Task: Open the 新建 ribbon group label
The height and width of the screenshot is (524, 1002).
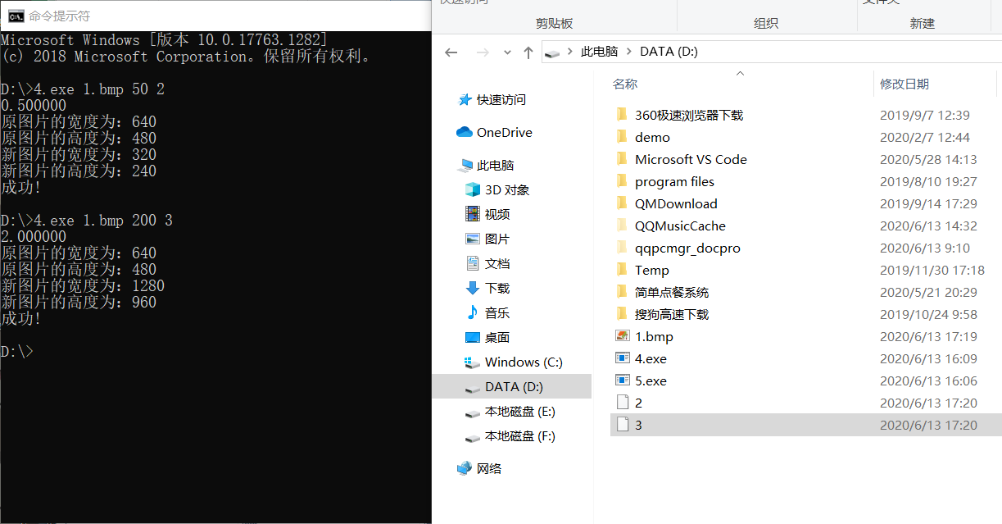Action: pyautogui.click(x=922, y=23)
